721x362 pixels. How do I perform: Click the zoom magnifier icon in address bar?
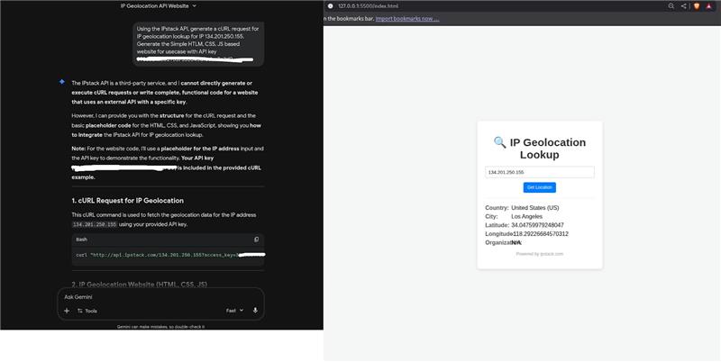671,5
